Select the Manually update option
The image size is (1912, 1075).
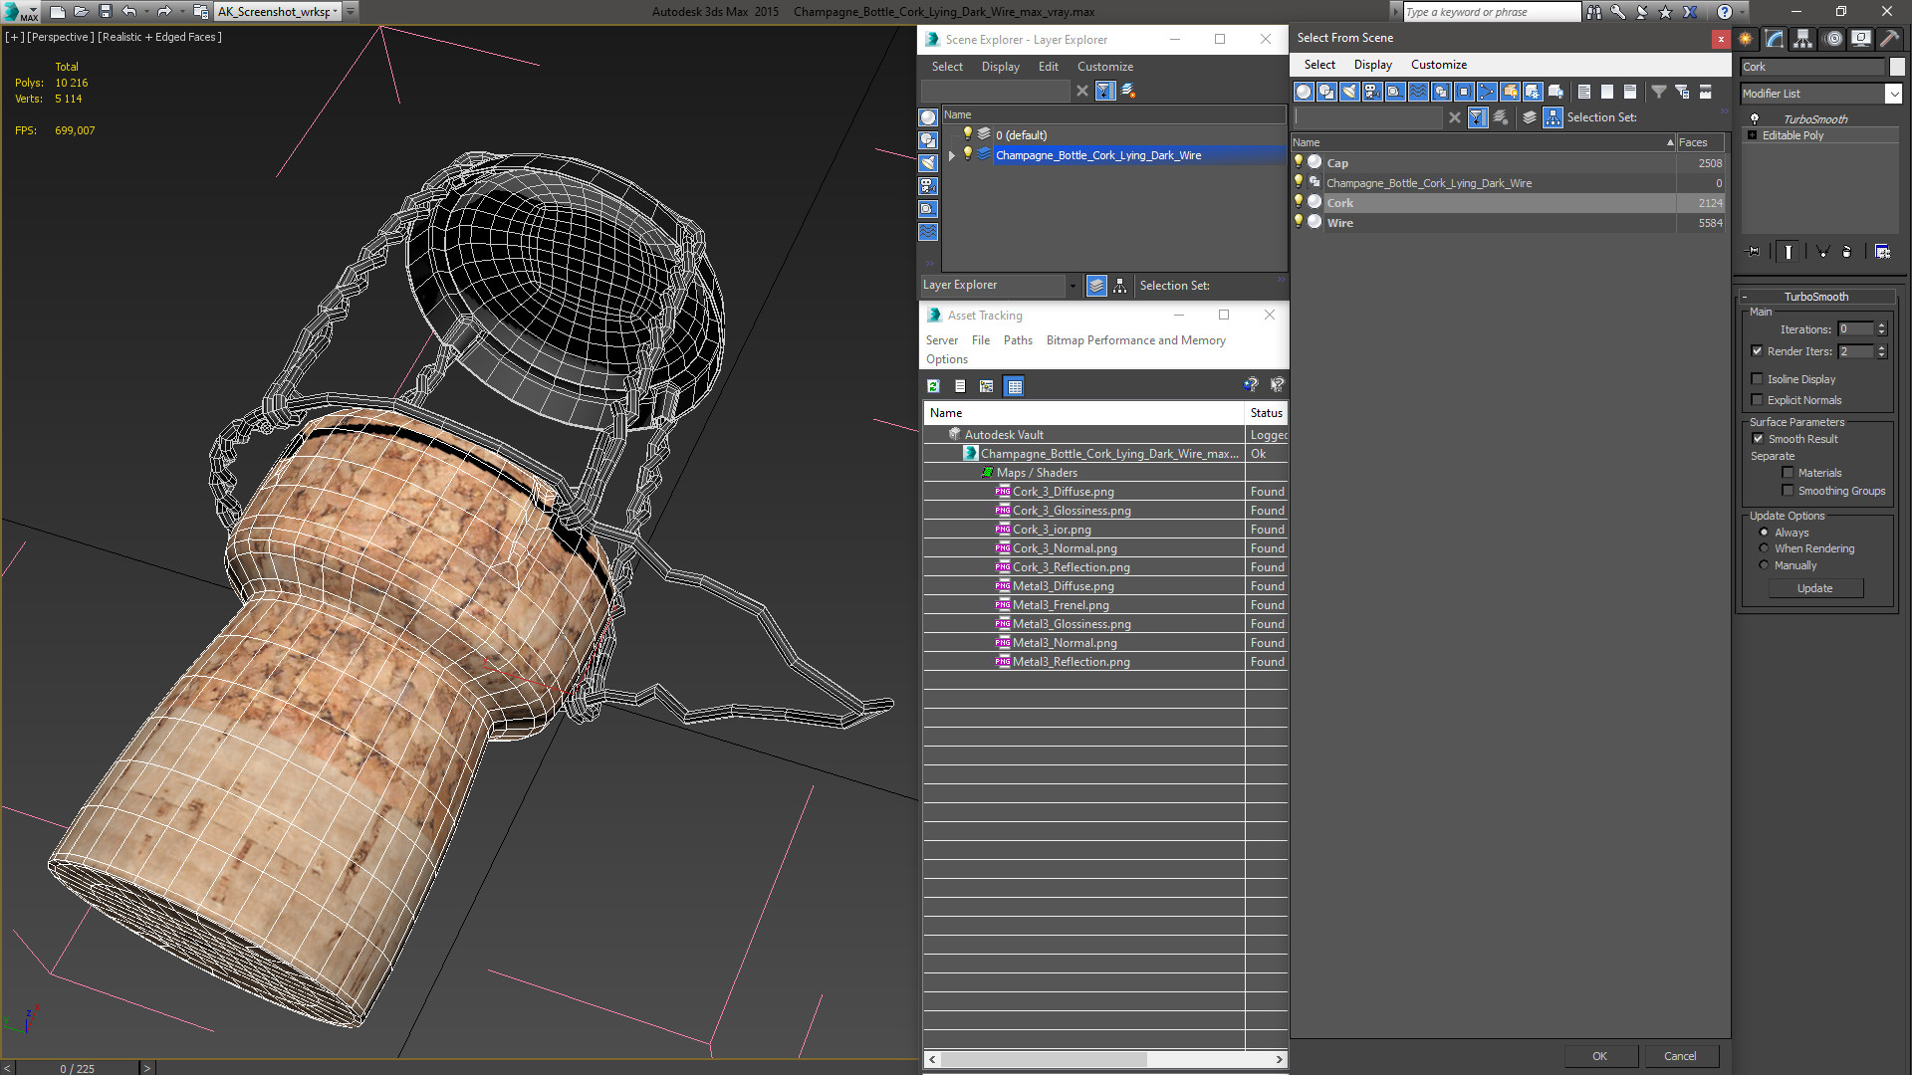[x=1764, y=565]
